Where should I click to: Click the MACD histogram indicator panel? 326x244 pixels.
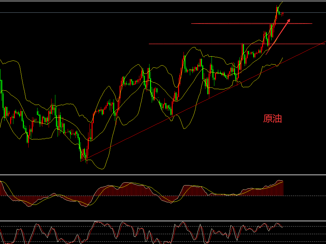click(x=163, y=198)
